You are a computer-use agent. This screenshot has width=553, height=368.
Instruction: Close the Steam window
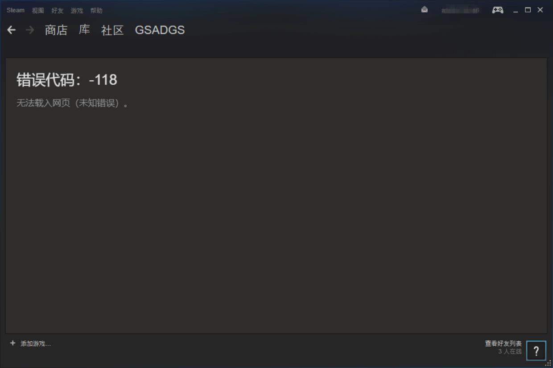coord(540,10)
